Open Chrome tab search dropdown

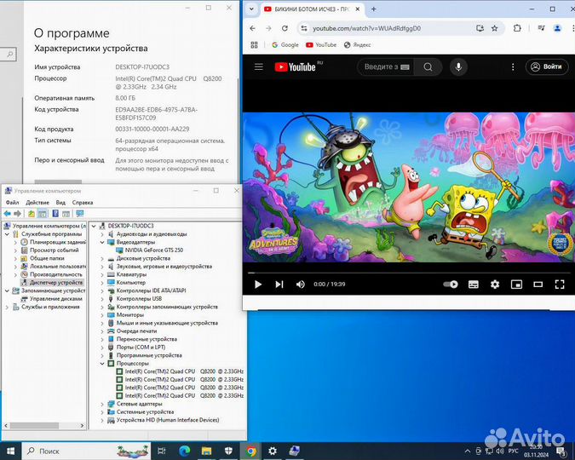pos(251,9)
